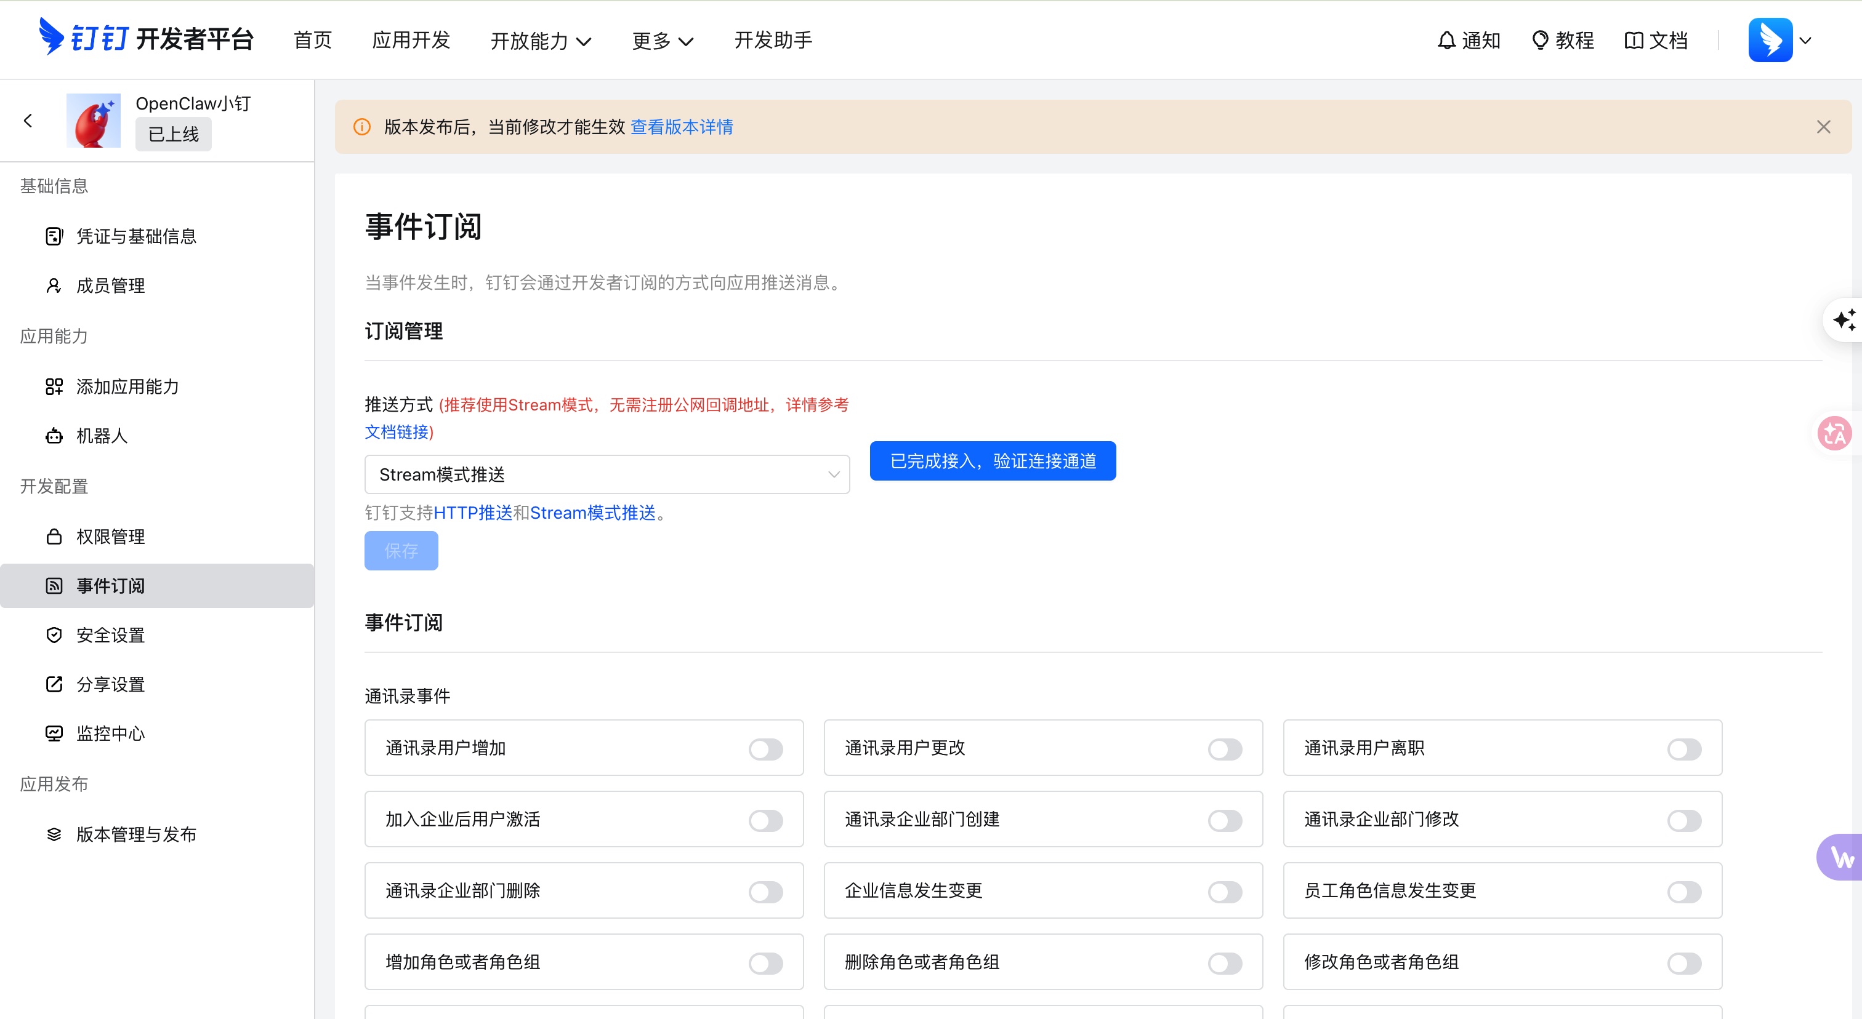Go to 首页 in the top menu
The image size is (1862, 1019).
(x=312, y=41)
